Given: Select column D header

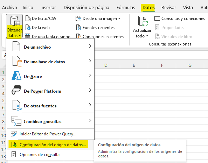Looking at the screenshot, I should [106, 65].
